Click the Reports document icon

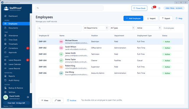tap(5, 76)
